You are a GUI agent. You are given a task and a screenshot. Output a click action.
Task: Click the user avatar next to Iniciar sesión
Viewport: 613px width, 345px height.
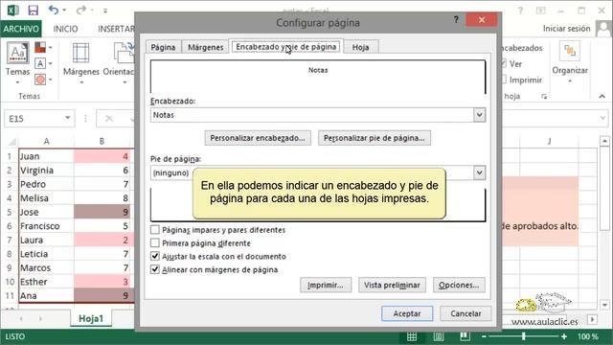click(x=603, y=29)
